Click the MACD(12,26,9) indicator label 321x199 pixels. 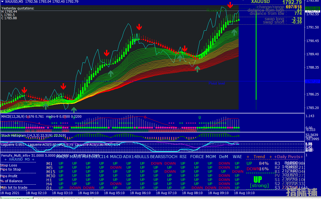pos(13,117)
